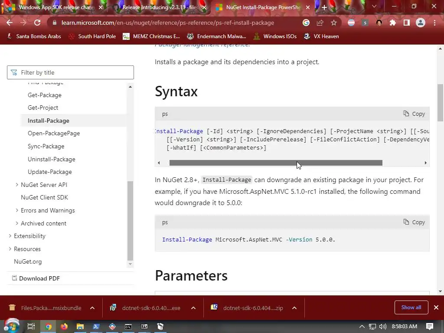Screen dimensions: 444x333
Task: Open the tab search chevron
Action: [x=374, y=6]
